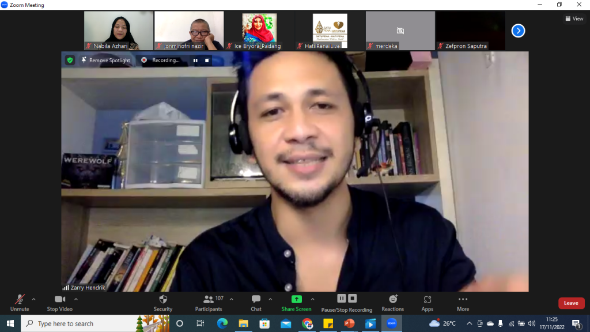Stop Video using the camera button
The width and height of the screenshot is (590, 332).
pyautogui.click(x=59, y=303)
